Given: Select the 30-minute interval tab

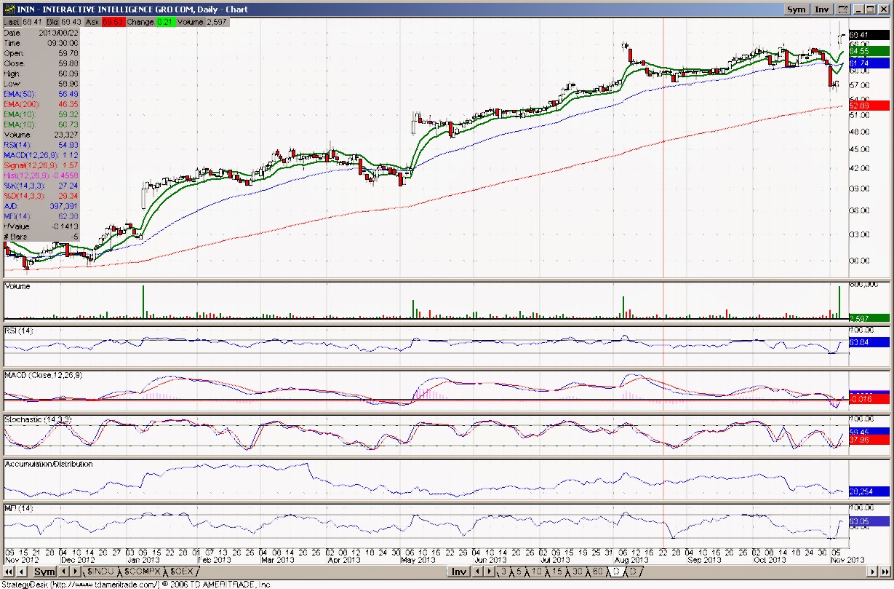Looking at the screenshot, I should pos(576,572).
